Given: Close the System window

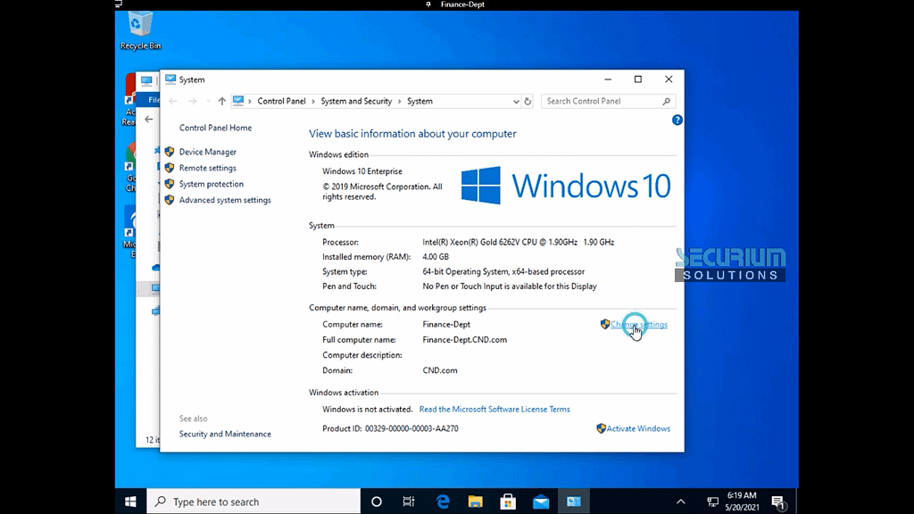Looking at the screenshot, I should click(x=669, y=79).
